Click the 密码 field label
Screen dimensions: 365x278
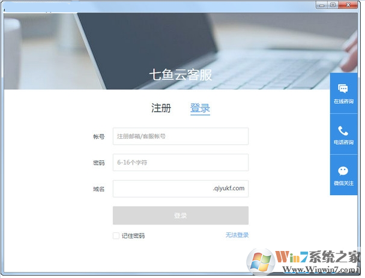click(98, 163)
